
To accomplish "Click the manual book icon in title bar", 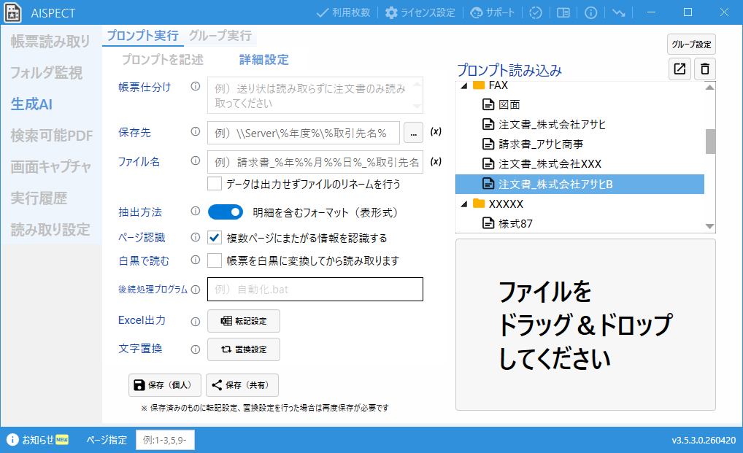I will [x=563, y=12].
